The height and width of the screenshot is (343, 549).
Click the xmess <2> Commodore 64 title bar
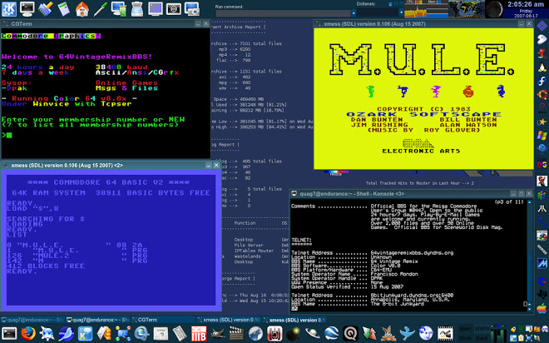click(x=111, y=166)
